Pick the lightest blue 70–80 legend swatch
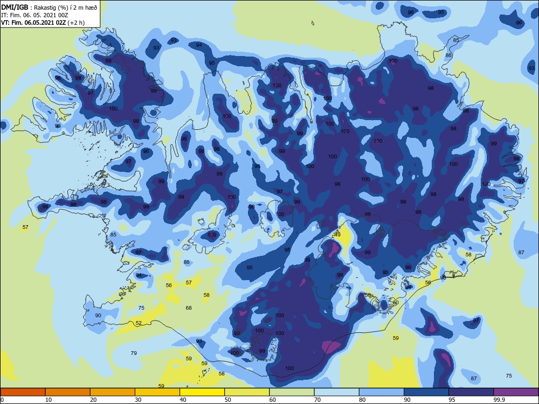 pos(337,392)
